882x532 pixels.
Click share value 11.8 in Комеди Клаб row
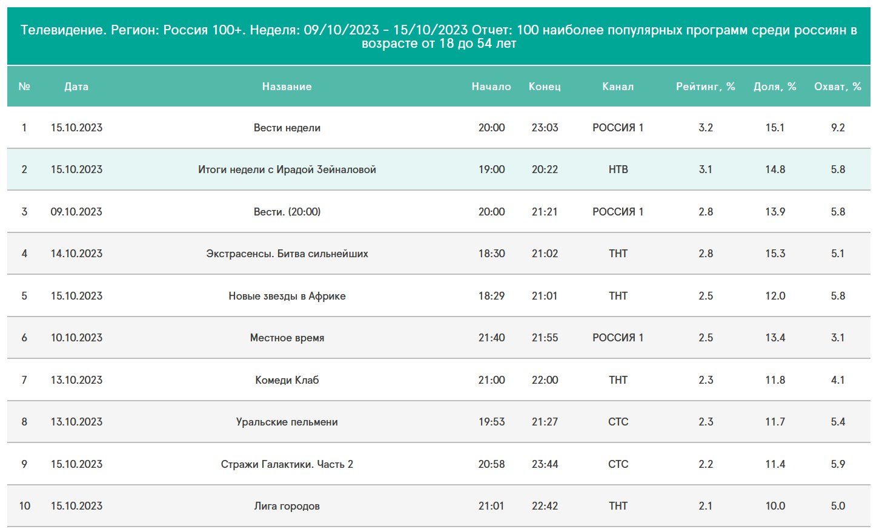775,380
